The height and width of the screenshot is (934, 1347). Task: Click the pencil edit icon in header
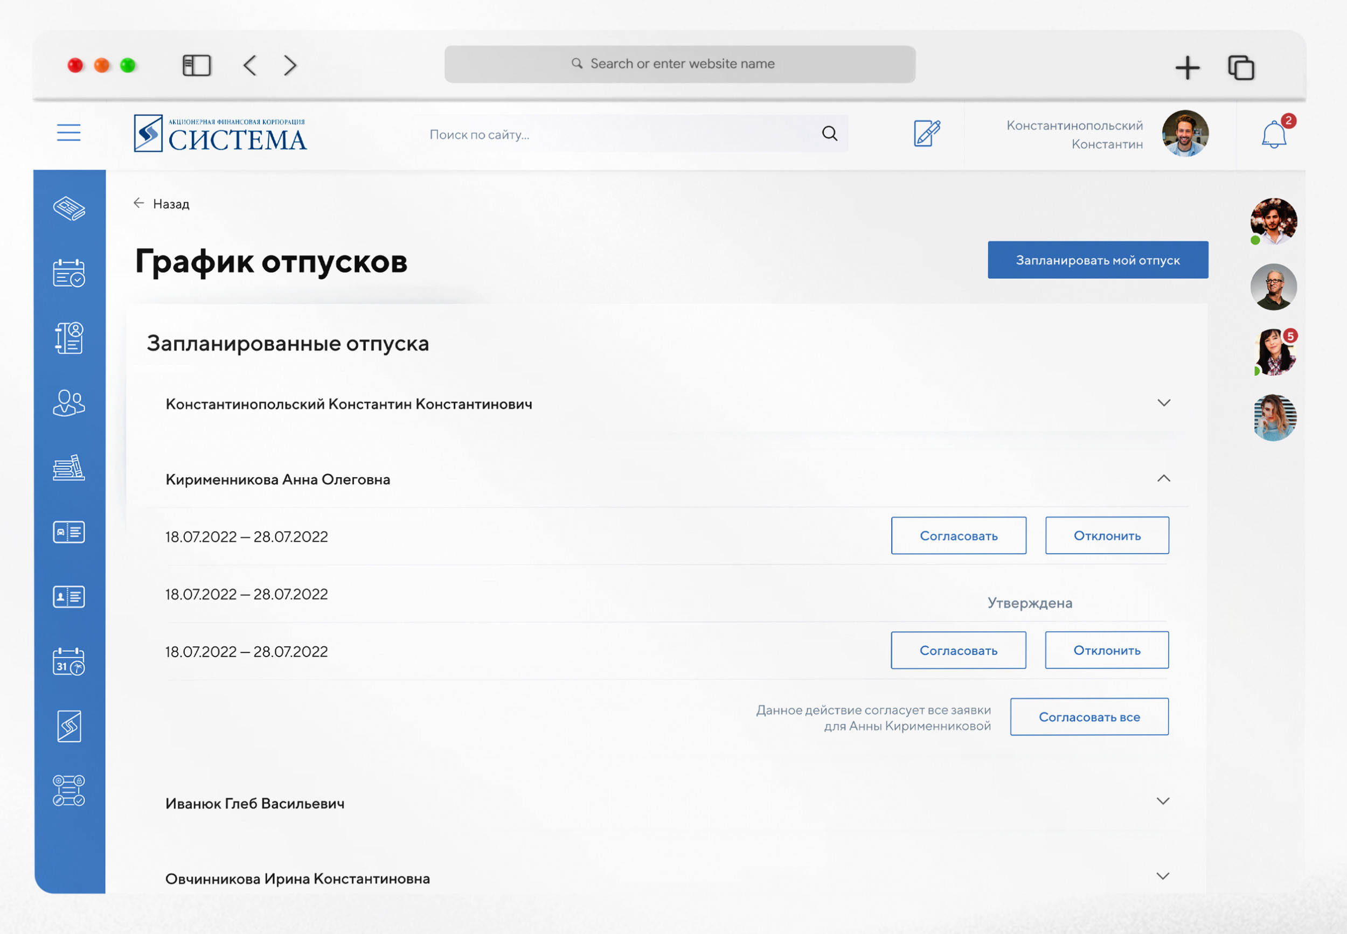coord(927,134)
